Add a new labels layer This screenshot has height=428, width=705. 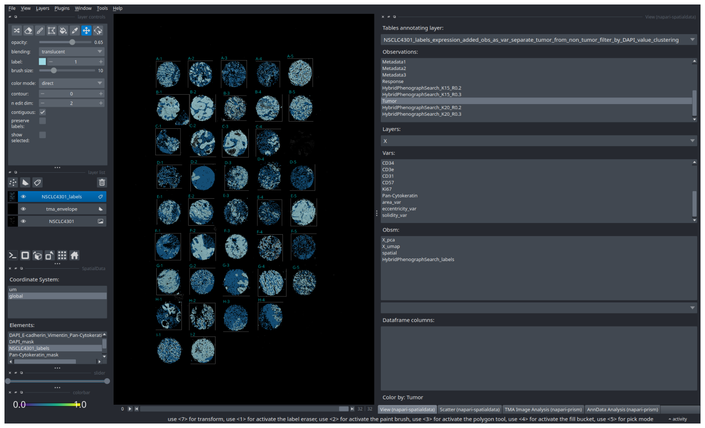(x=37, y=183)
